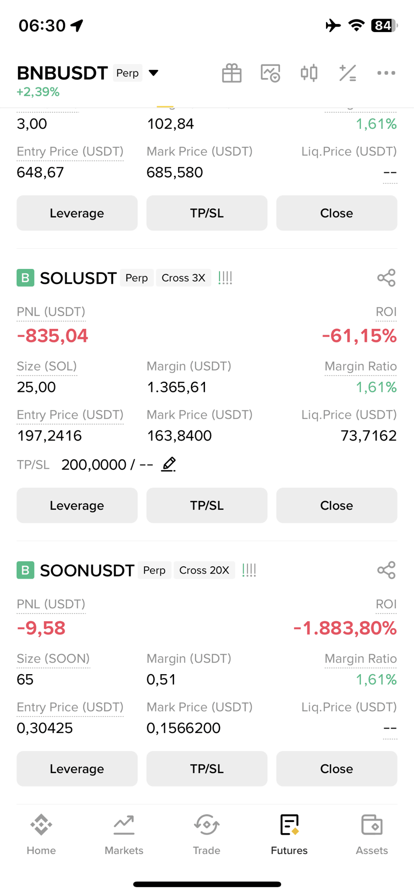This screenshot has width=414, height=896.
Task: Set TP/SL for the SOONUSDT position
Action: coord(207,769)
